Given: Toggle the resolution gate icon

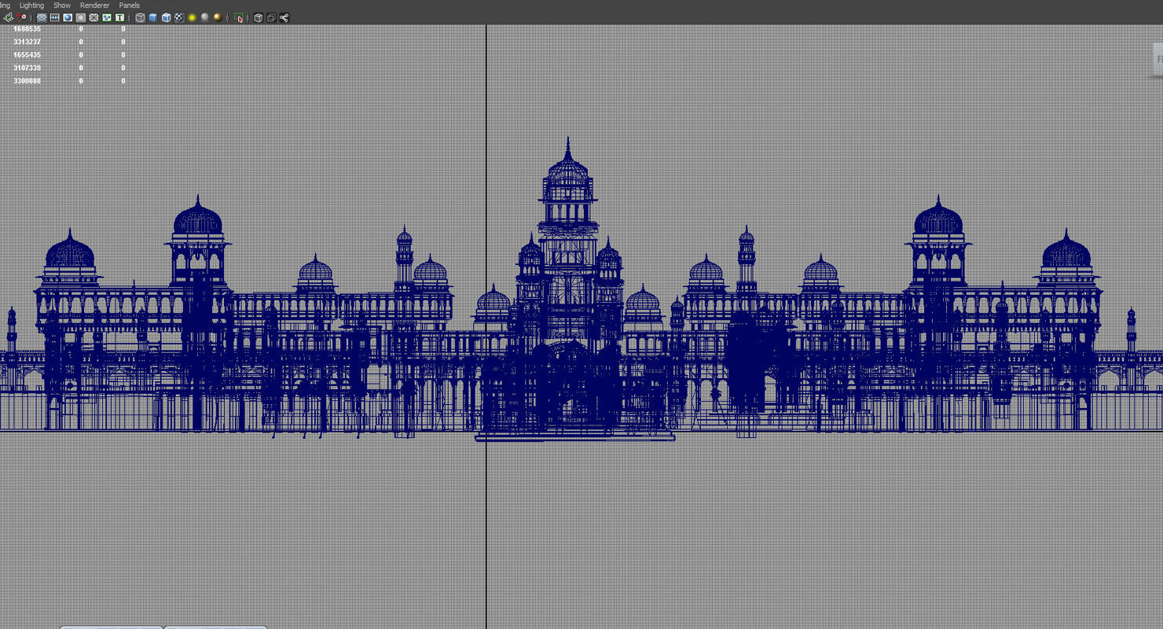Looking at the screenshot, I should tap(68, 17).
